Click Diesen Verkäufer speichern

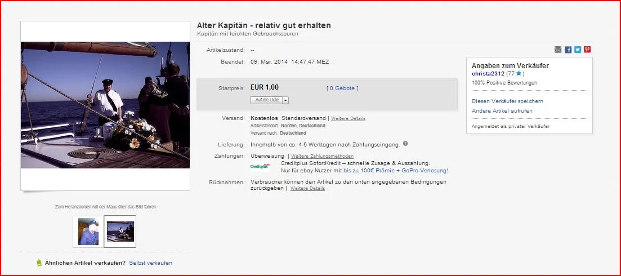click(507, 101)
